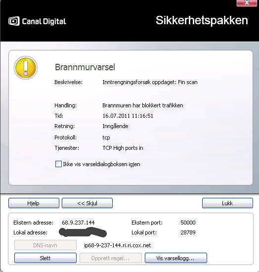
Task: Open the alert log with Vis varsellogg
Action: pos(176,258)
